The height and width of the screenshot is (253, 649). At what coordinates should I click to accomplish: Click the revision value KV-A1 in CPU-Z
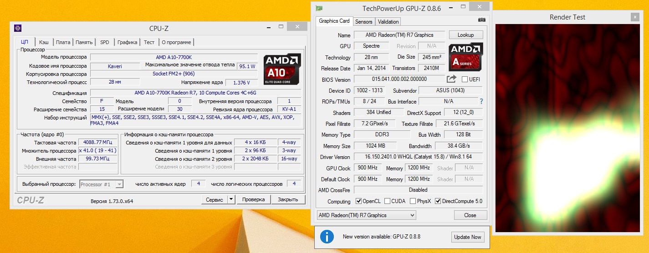[x=289, y=109]
